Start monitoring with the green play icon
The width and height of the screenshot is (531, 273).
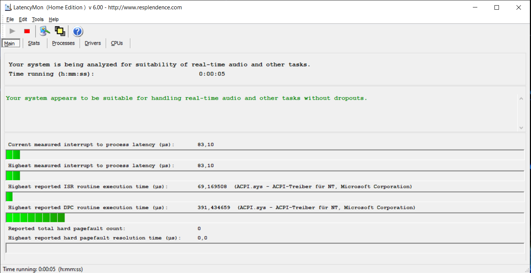pyautogui.click(x=12, y=31)
